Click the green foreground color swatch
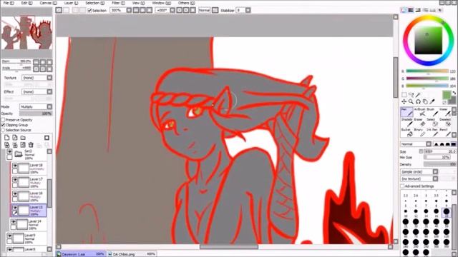This screenshot has height=257, width=458. coord(447,95)
